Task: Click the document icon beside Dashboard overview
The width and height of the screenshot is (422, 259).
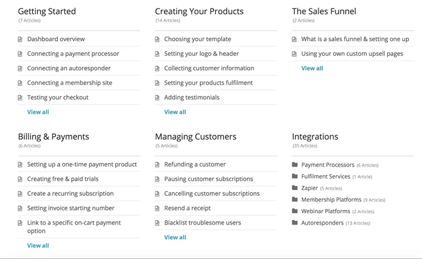Action: click(x=20, y=39)
